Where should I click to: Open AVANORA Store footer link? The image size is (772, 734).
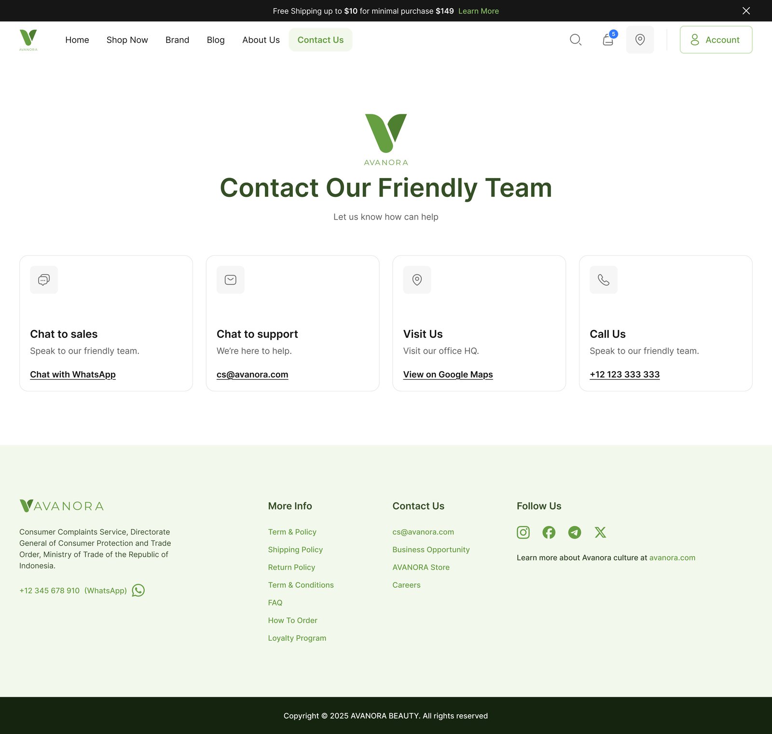[x=421, y=568]
